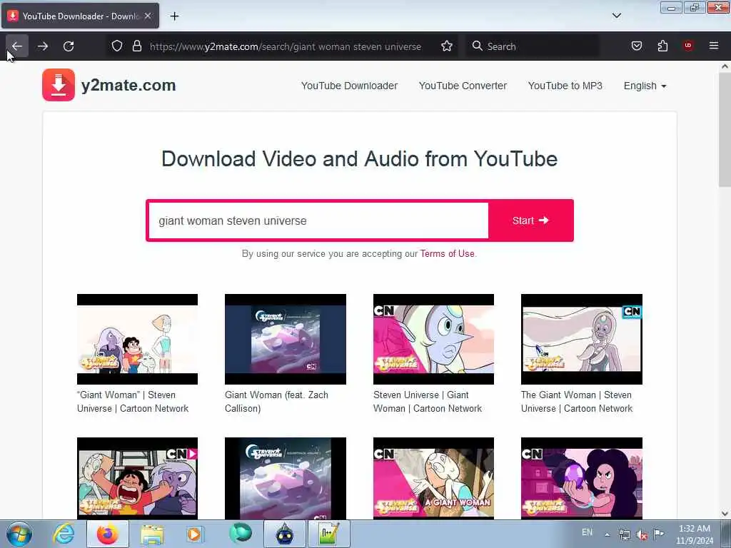This screenshot has height=548, width=731.
Task: Open thumbnail of Steven Universe | Giant Woman video
Action: (433, 339)
